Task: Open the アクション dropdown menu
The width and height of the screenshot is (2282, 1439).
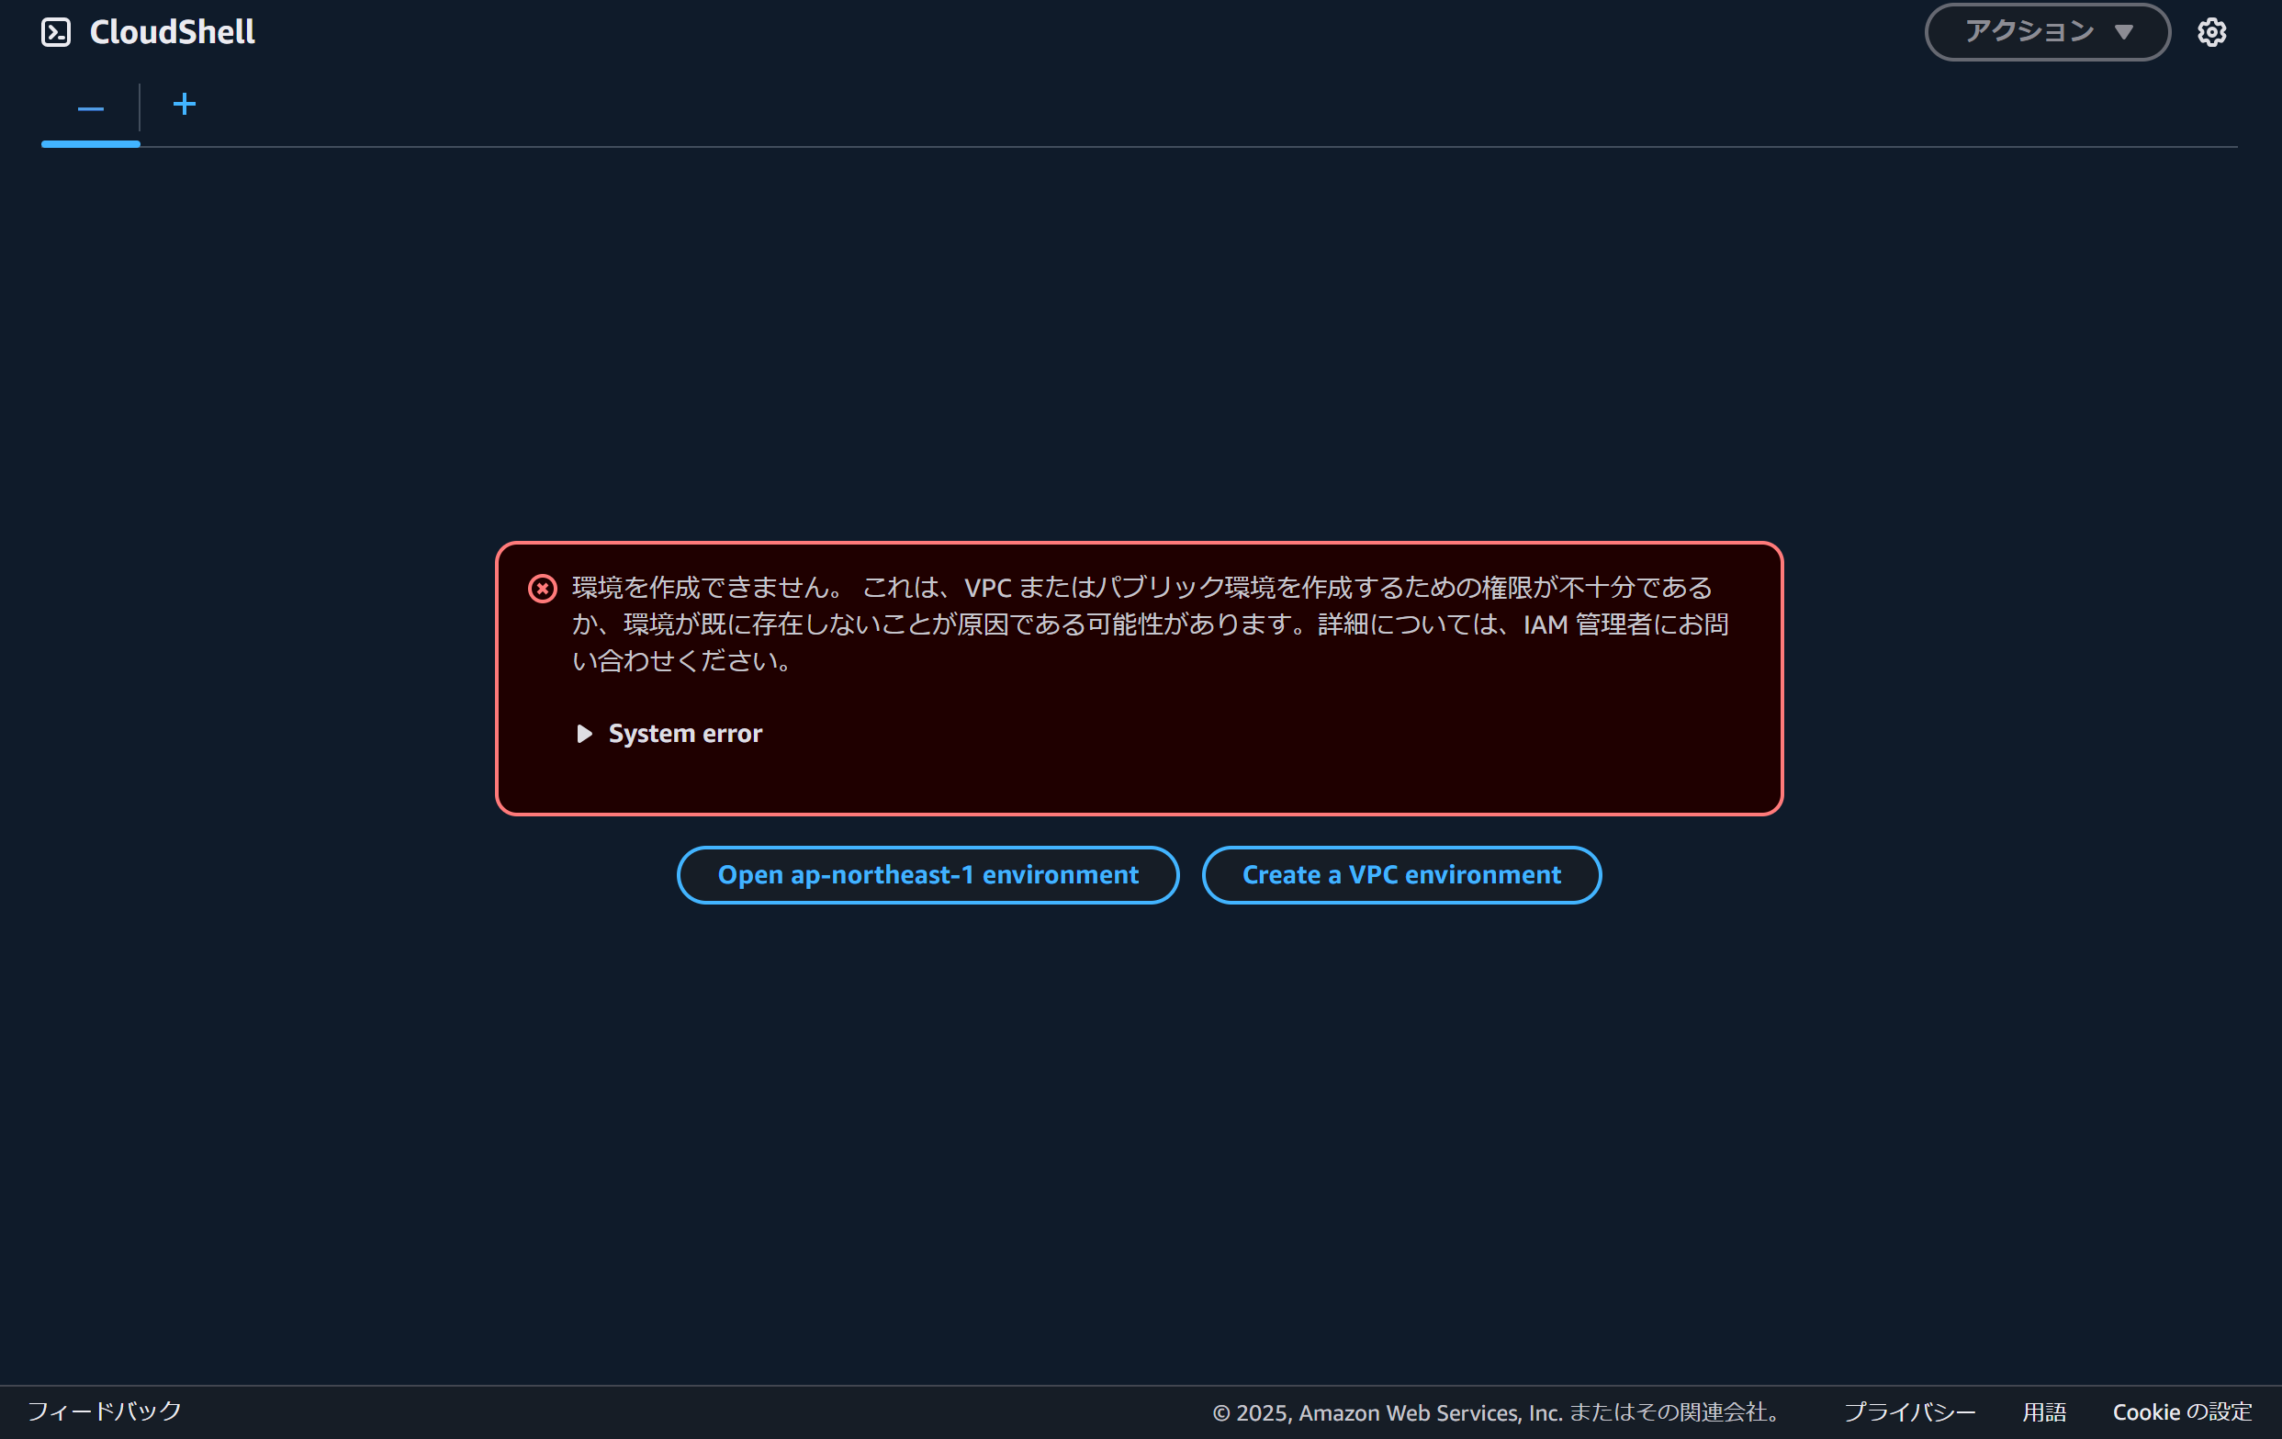Action: [x=2047, y=31]
